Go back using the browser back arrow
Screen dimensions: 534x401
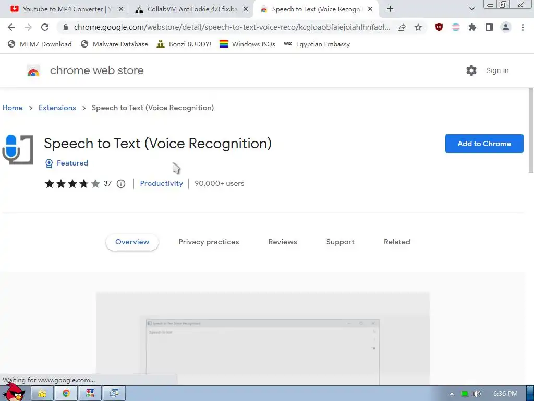coord(11,27)
